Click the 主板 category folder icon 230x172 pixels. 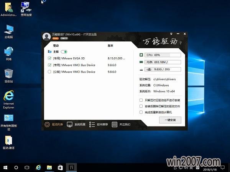(49, 52)
